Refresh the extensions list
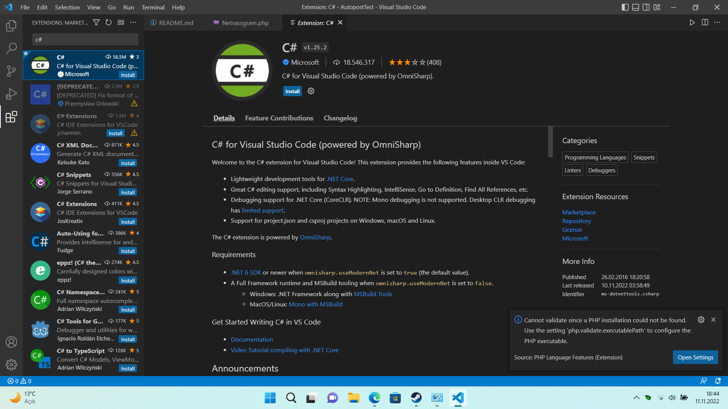 tap(108, 23)
